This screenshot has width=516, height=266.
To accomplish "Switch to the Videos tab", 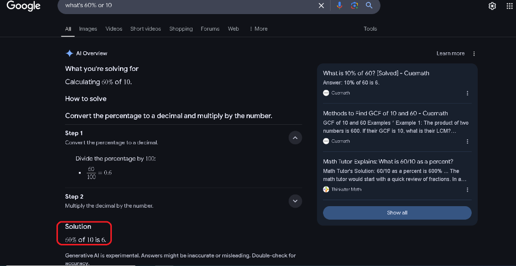I will tap(114, 29).
